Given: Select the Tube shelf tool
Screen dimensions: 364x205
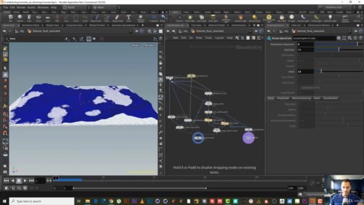Looking at the screenshot, I should click(x=29, y=18).
